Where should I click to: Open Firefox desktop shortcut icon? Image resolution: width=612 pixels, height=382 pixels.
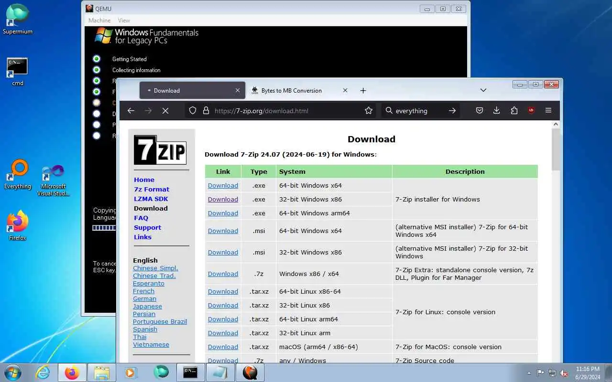point(18,225)
